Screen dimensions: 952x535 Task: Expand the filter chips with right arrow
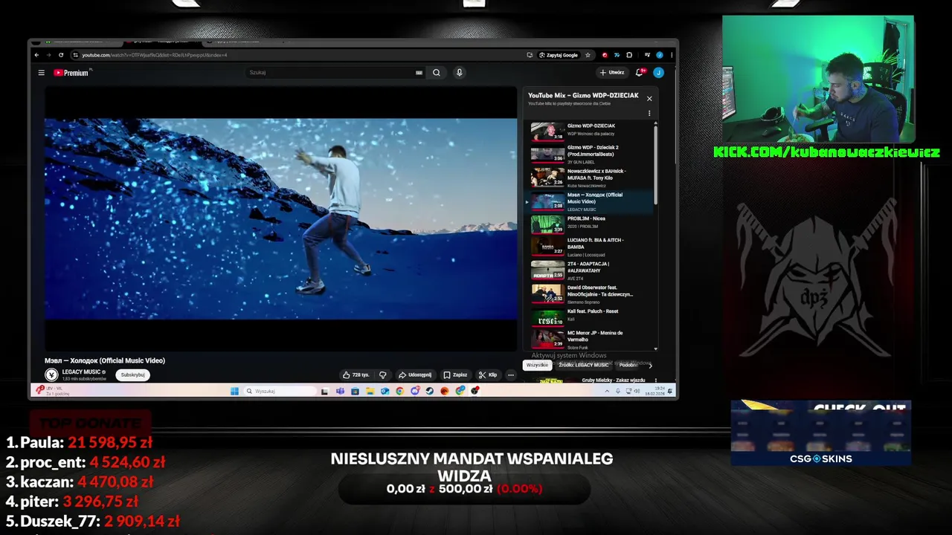(650, 365)
